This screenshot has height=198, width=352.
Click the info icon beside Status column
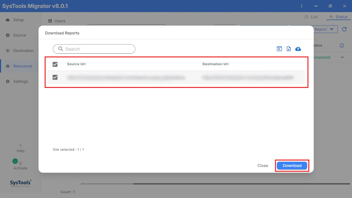click(x=342, y=45)
